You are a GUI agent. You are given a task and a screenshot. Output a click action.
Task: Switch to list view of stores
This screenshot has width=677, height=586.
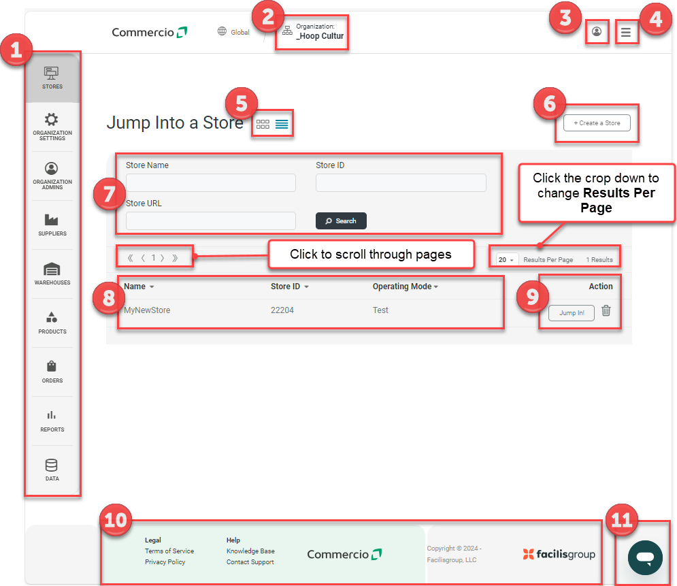point(281,124)
